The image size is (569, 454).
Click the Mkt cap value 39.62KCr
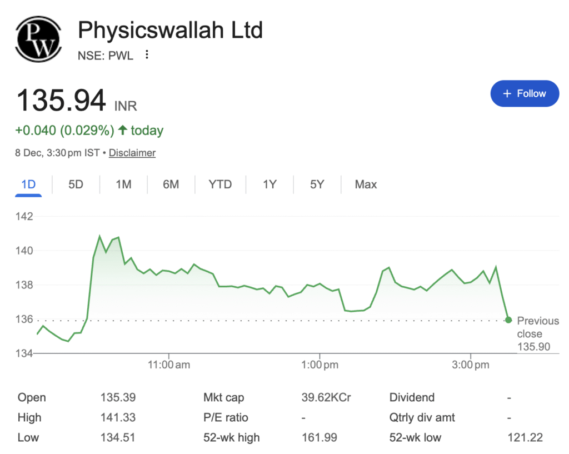point(326,397)
